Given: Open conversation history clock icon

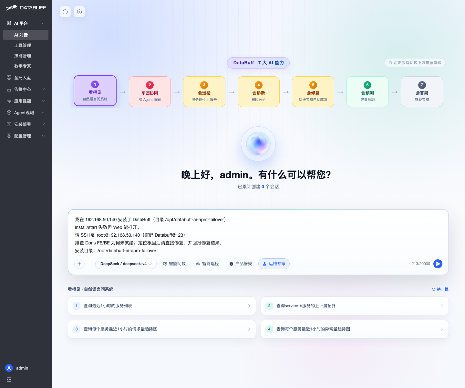Looking at the screenshot, I should click(65, 12).
